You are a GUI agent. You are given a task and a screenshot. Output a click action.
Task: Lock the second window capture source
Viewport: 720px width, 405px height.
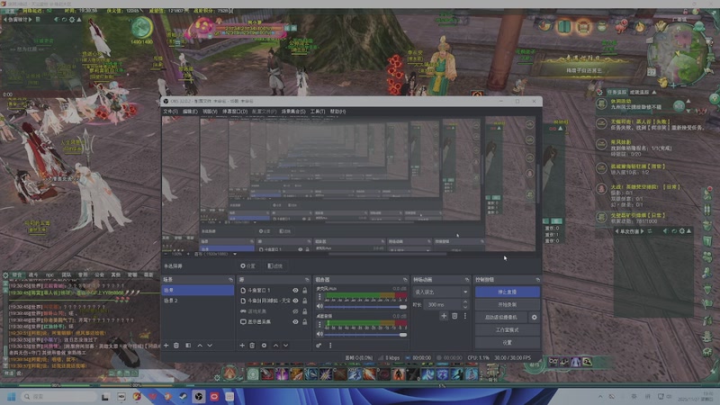pos(304,301)
